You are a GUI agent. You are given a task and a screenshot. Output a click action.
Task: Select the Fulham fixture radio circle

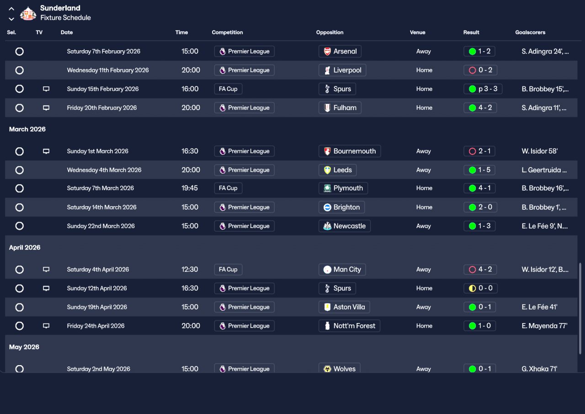(20, 108)
